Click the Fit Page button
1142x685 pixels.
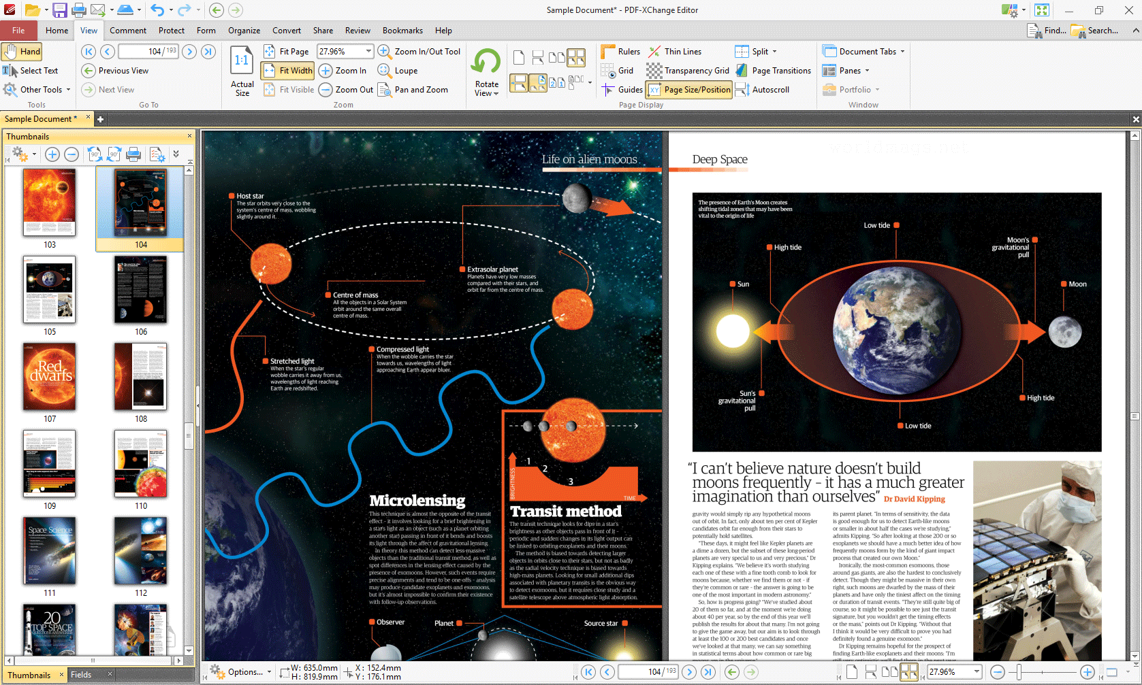[x=287, y=52]
